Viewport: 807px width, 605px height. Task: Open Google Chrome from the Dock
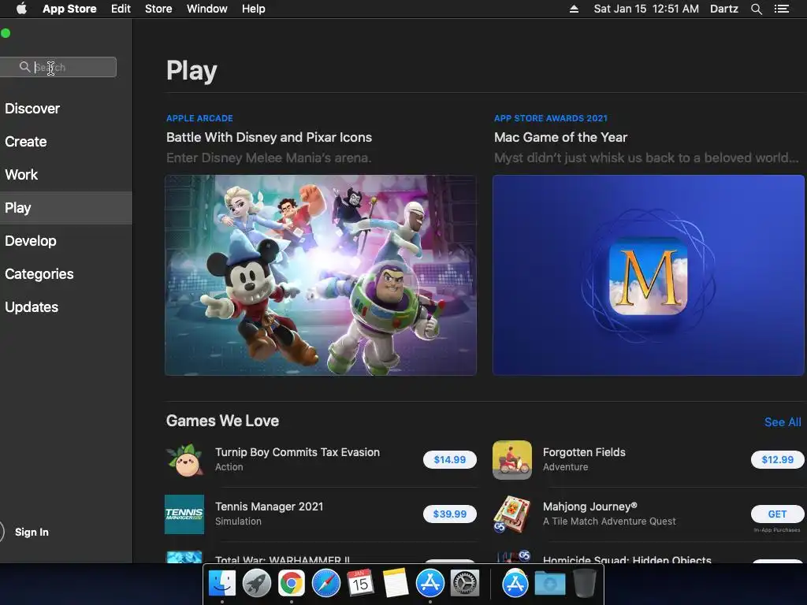pyautogui.click(x=292, y=584)
